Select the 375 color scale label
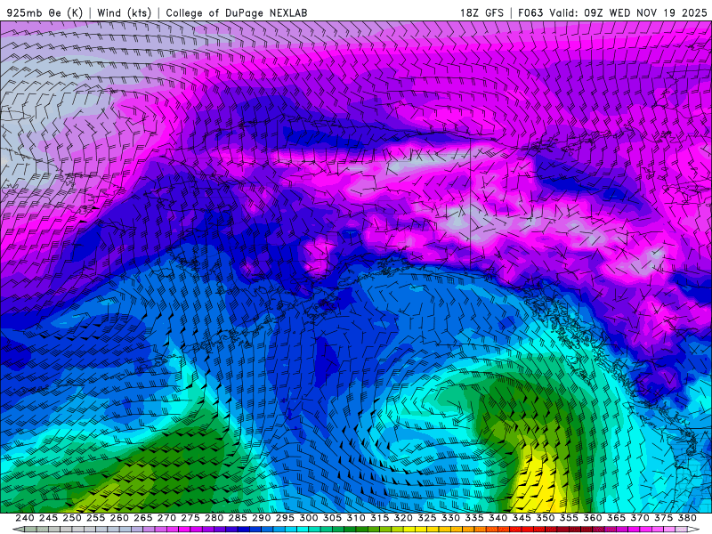Viewport: 712px width, 534px height. click(x=663, y=518)
